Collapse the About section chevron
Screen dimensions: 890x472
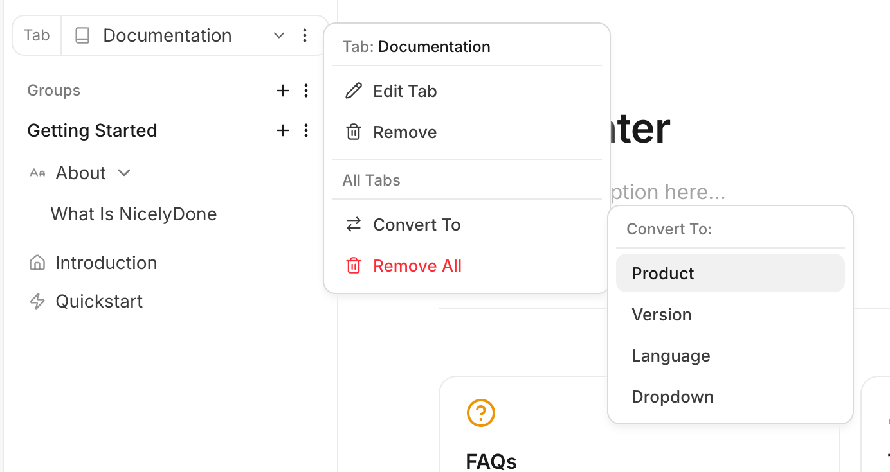(125, 173)
